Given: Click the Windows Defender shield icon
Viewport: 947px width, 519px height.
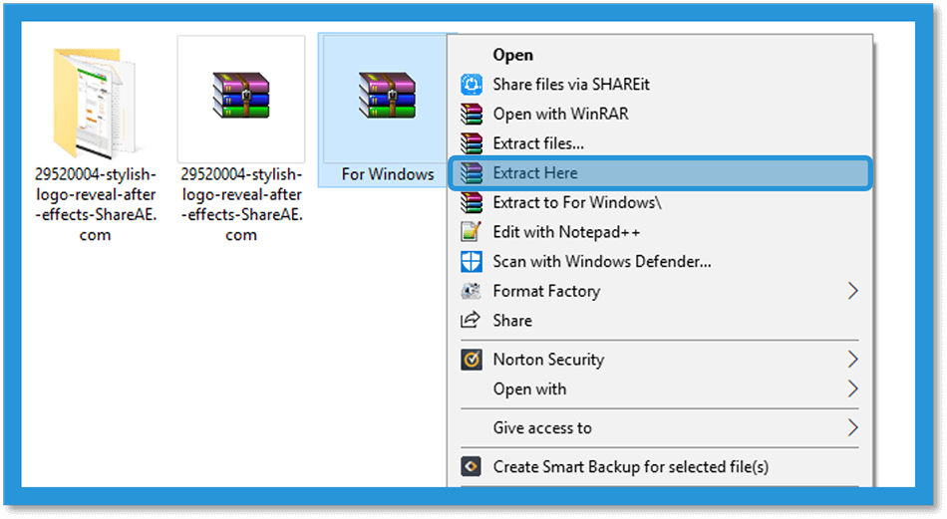Looking at the screenshot, I should 472,262.
